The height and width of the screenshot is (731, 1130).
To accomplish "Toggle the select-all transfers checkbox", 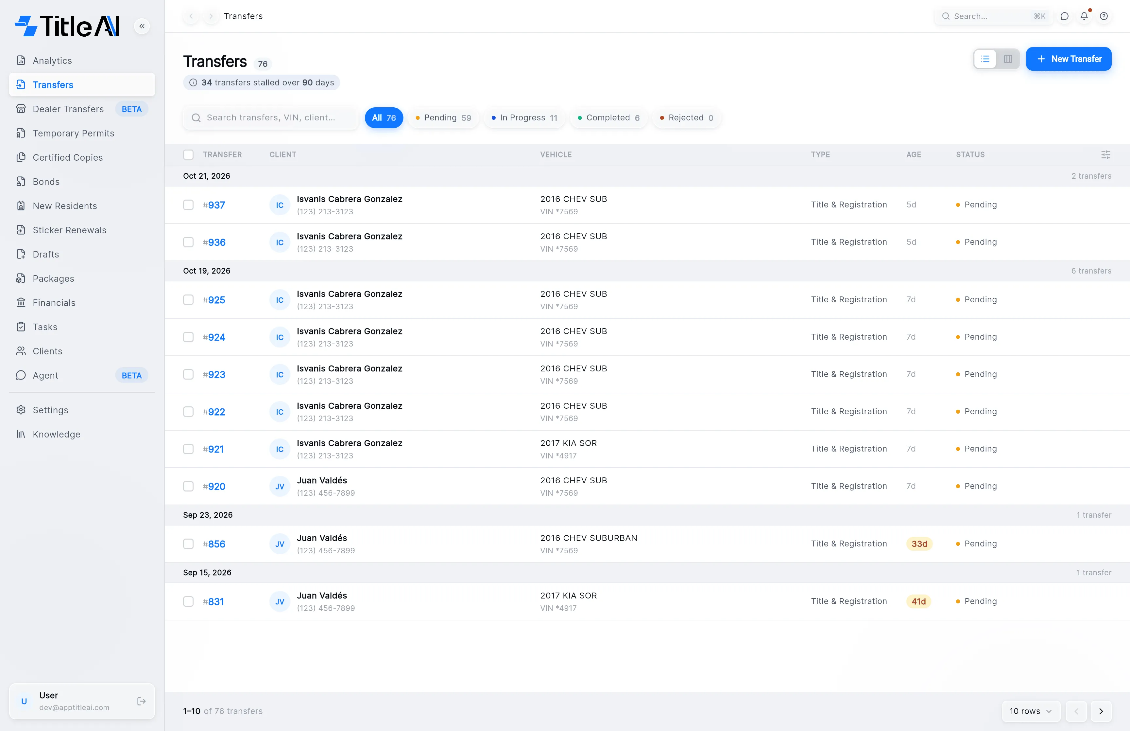I will coord(188,155).
